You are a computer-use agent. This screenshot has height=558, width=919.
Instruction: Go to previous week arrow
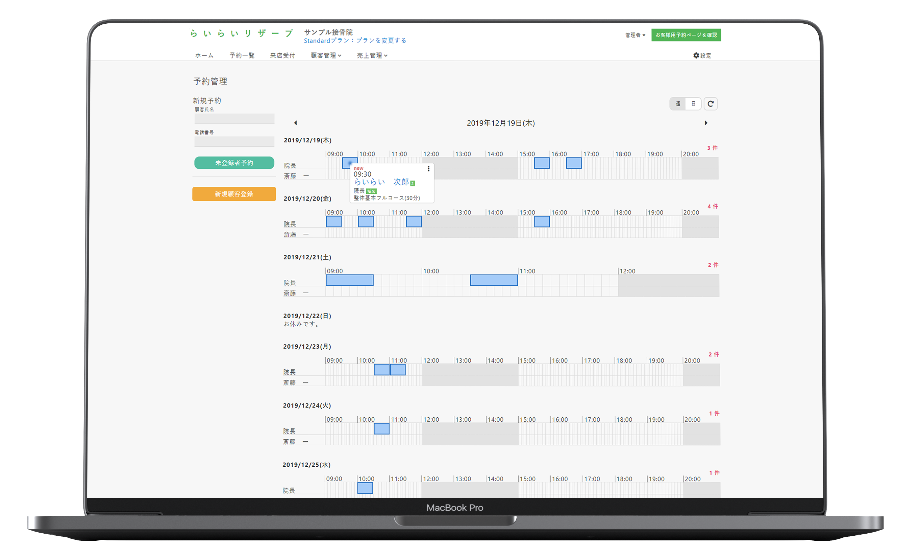[295, 123]
